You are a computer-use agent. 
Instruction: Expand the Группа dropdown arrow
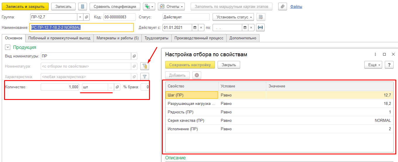pyautogui.click(x=80, y=17)
